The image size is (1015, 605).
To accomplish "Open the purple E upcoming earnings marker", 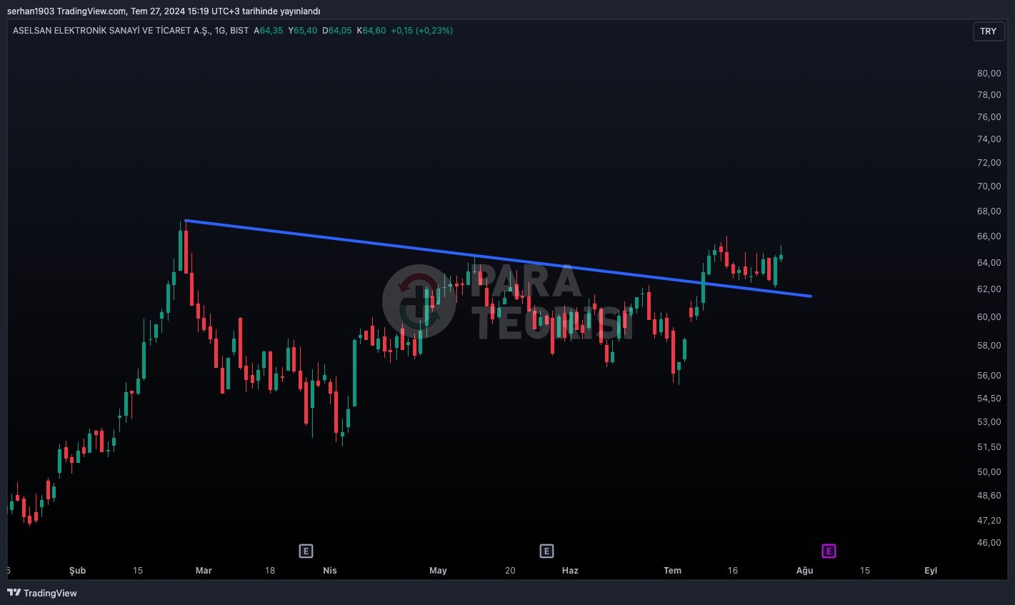I will [829, 551].
